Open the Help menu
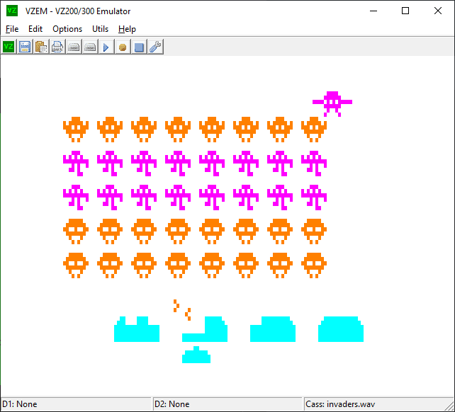Image resolution: width=455 pixels, height=412 pixels. 127,29
